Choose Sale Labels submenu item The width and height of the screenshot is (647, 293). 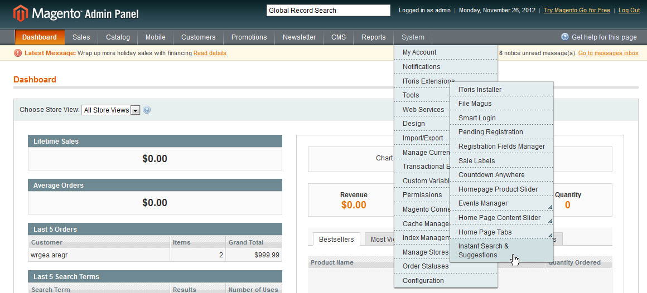(501, 161)
